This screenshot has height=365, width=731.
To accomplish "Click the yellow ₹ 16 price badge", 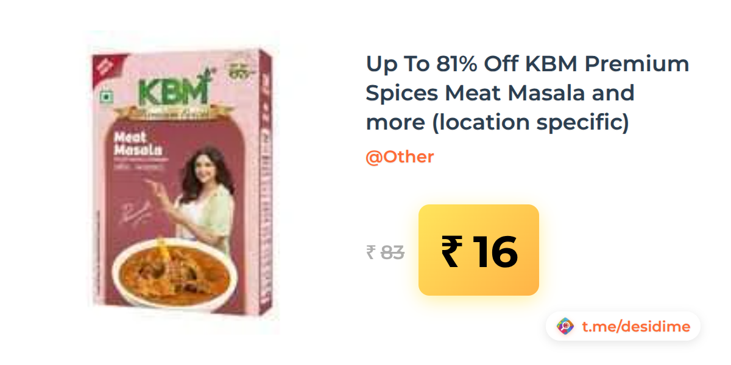I will (x=479, y=250).
